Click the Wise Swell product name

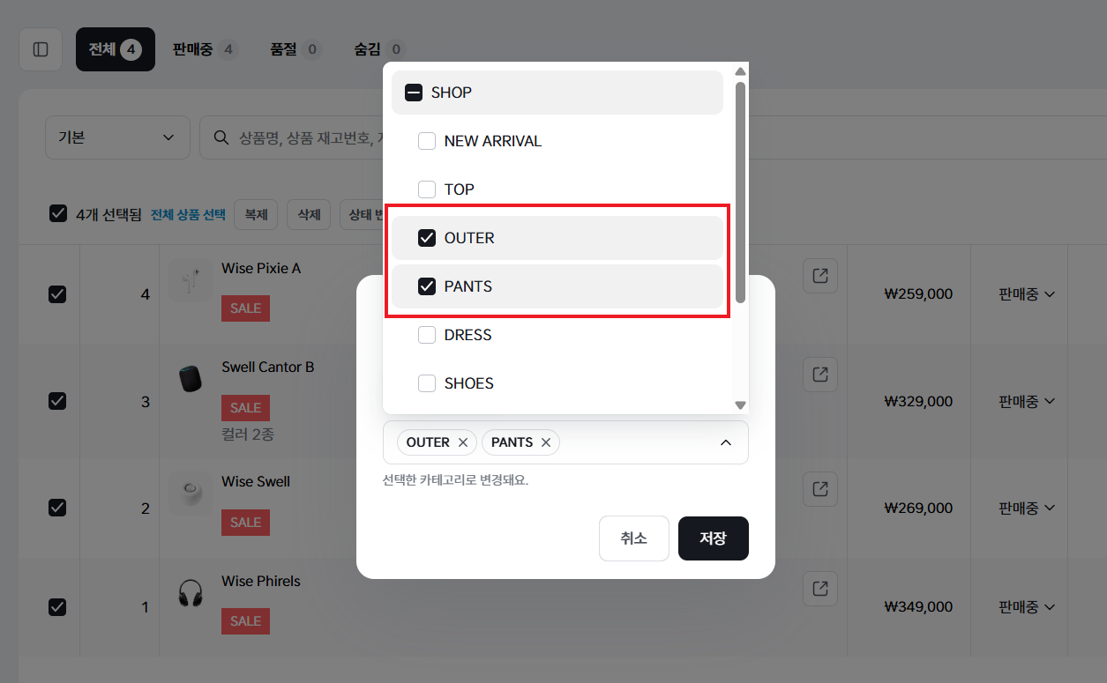click(x=256, y=481)
